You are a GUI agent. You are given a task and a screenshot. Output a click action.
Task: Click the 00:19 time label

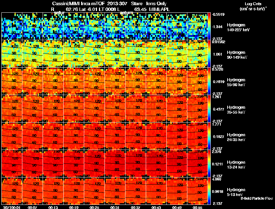point(74,207)
